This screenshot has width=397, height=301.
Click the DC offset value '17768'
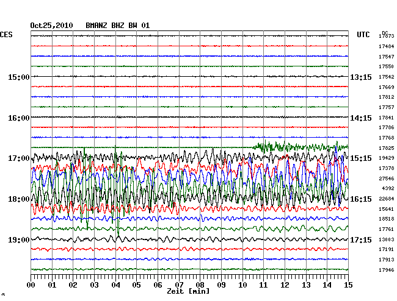pyautogui.click(x=387, y=138)
